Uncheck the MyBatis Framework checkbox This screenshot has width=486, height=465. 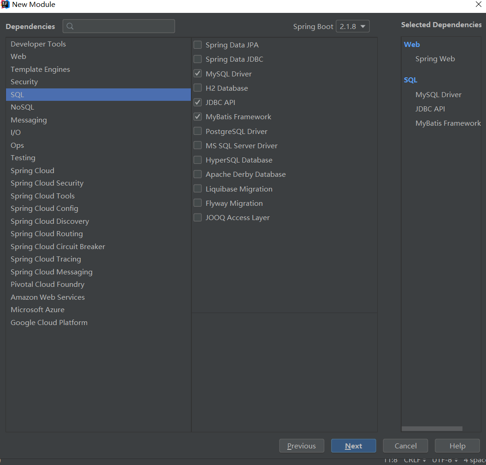pyautogui.click(x=197, y=116)
